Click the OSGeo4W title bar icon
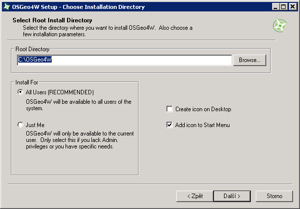Screen dimensions: 300x209 (x=6, y=6)
